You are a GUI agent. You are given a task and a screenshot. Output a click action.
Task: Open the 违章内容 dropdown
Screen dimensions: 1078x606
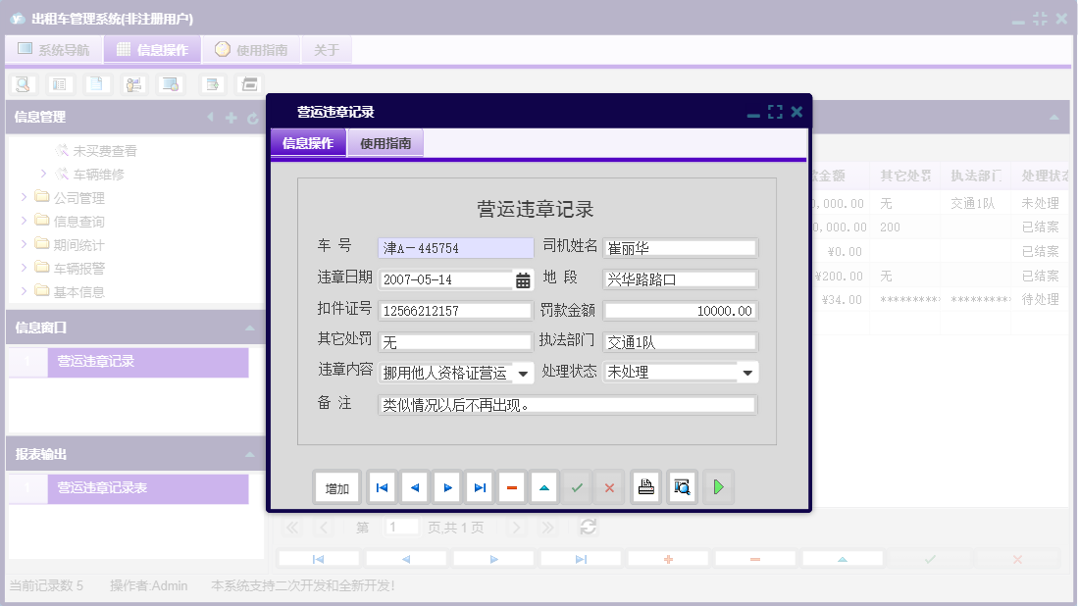tap(521, 372)
